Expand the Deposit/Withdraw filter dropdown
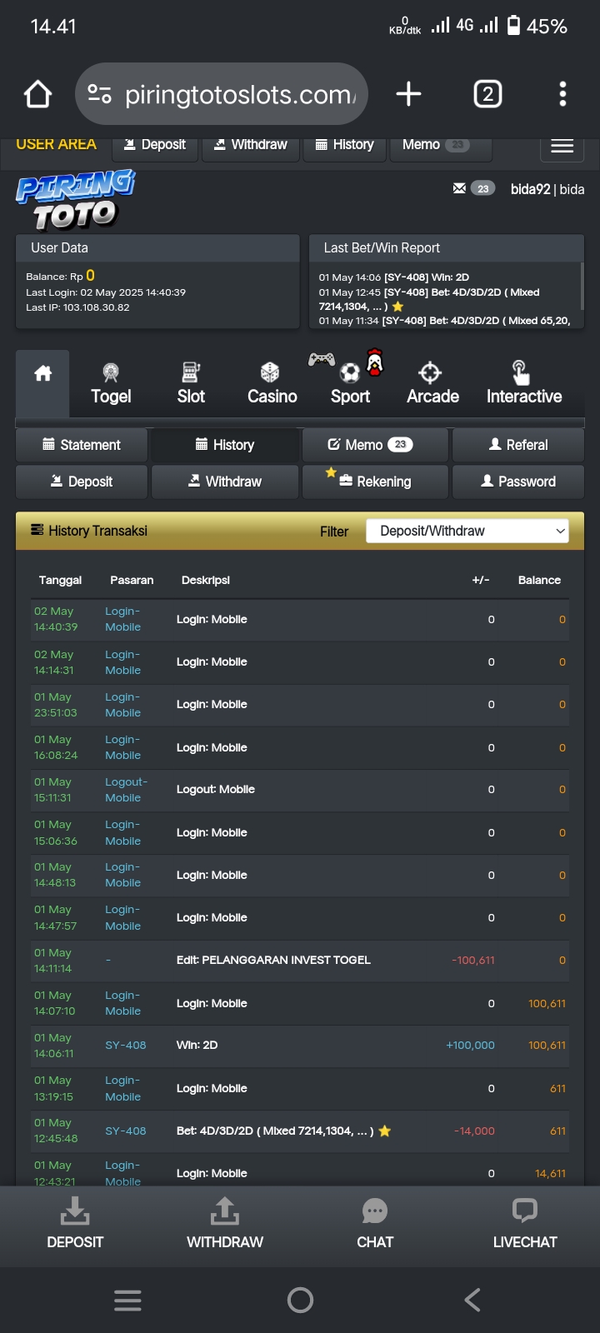The width and height of the screenshot is (600, 1333). [467, 531]
